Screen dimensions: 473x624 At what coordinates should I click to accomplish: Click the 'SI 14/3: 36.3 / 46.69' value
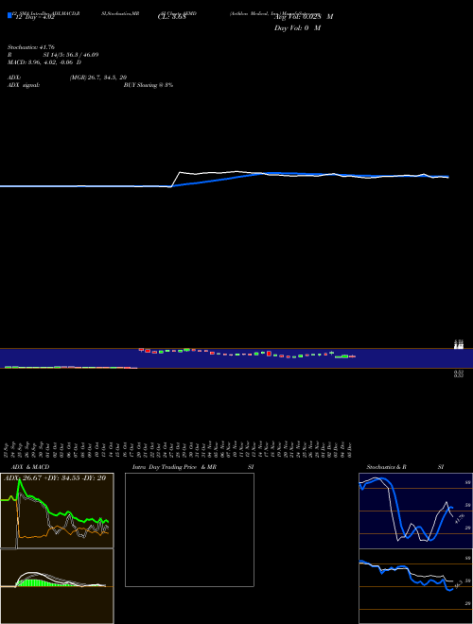click(x=71, y=55)
